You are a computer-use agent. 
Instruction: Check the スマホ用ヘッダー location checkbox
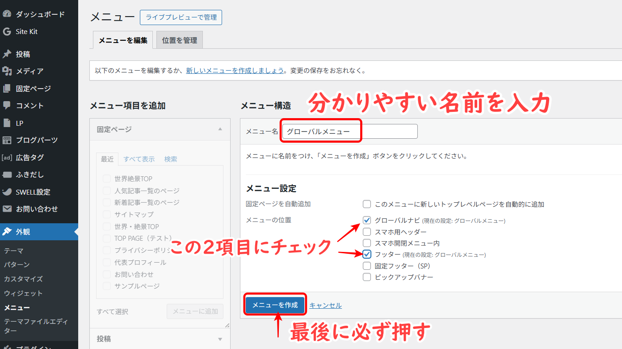click(367, 232)
